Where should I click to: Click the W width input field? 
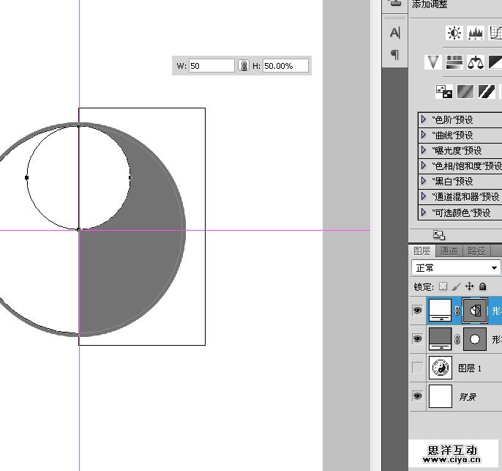point(211,66)
